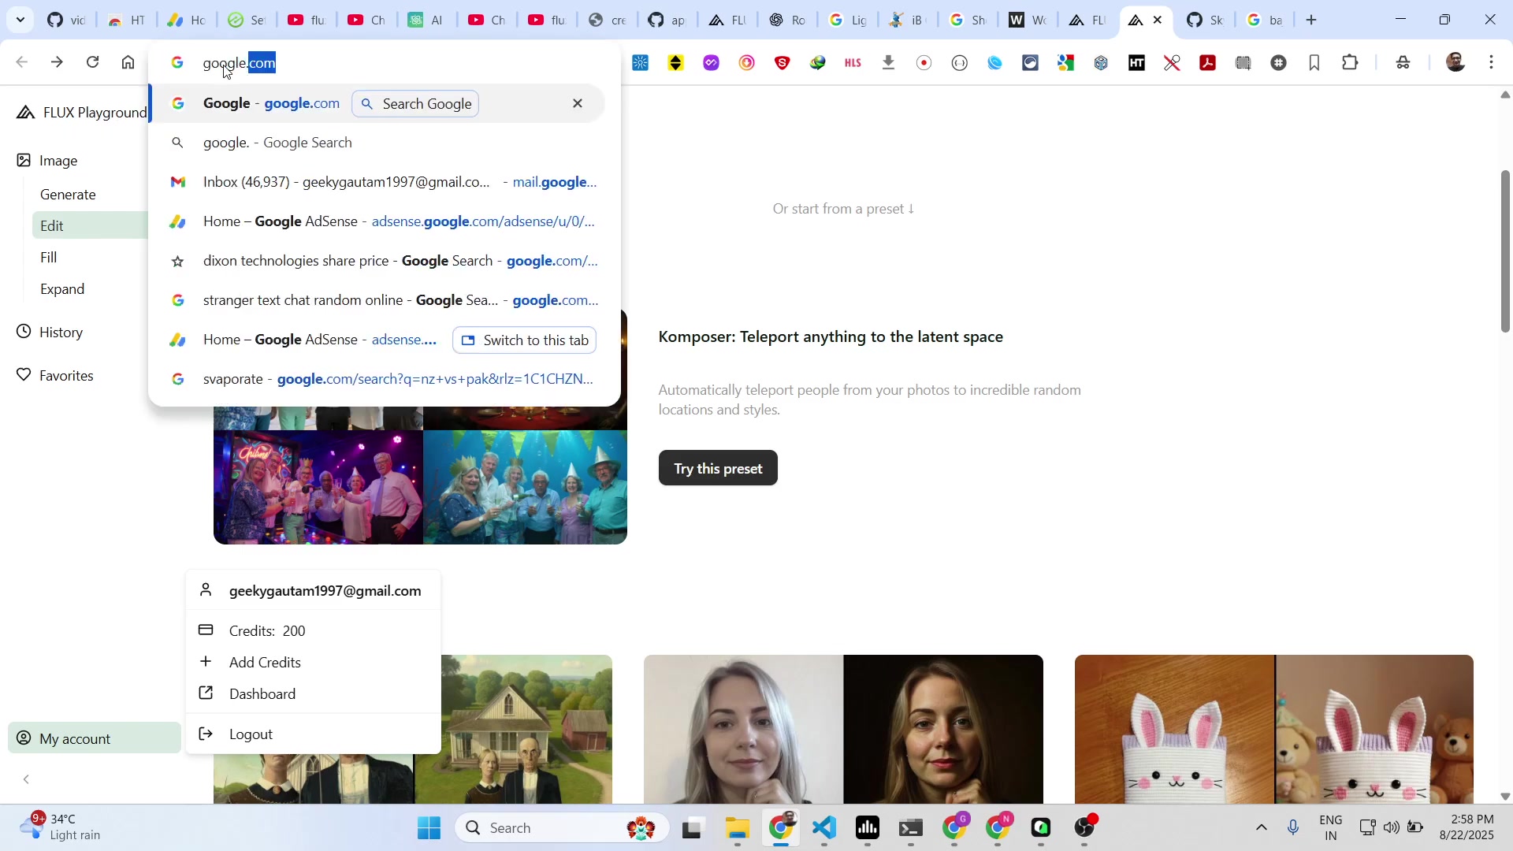Open Windows Start menu
The height and width of the screenshot is (851, 1513).
pyautogui.click(x=429, y=828)
